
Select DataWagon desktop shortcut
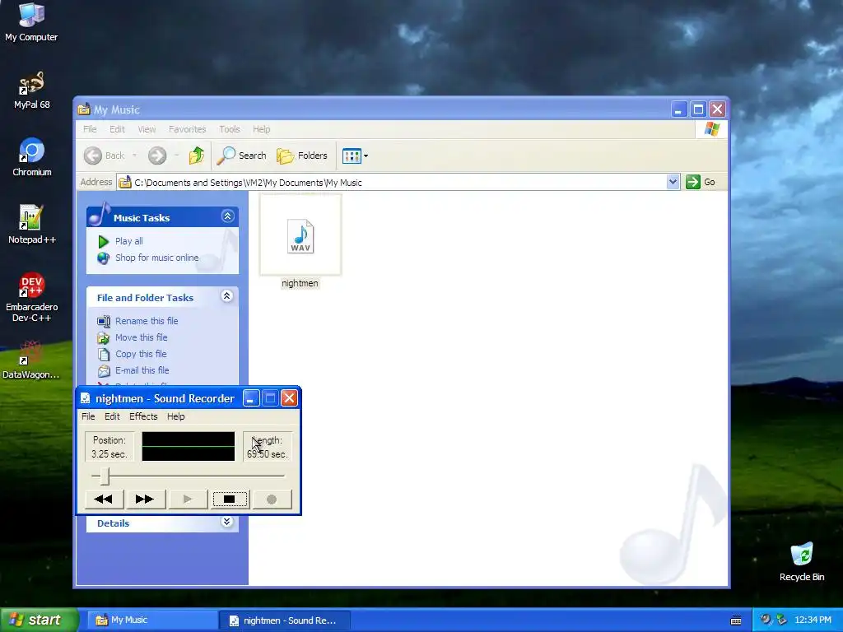pyautogui.click(x=30, y=360)
